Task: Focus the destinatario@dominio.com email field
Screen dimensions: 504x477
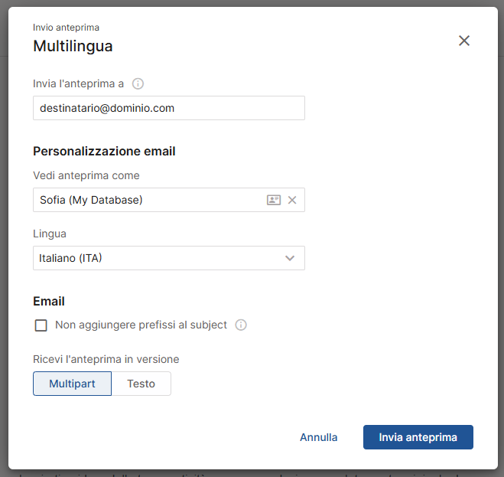Action: 168,108
